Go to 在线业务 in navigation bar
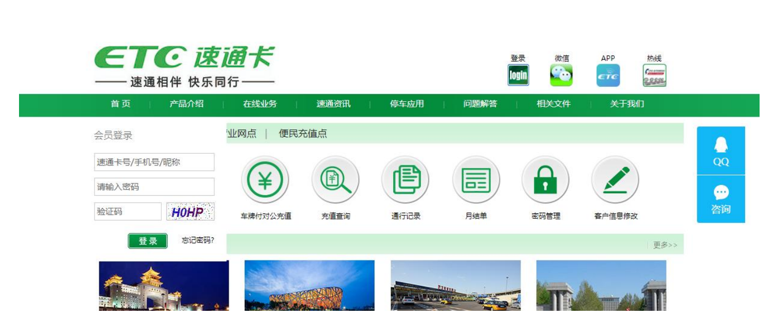This screenshot has height=318, width=775. (x=260, y=104)
